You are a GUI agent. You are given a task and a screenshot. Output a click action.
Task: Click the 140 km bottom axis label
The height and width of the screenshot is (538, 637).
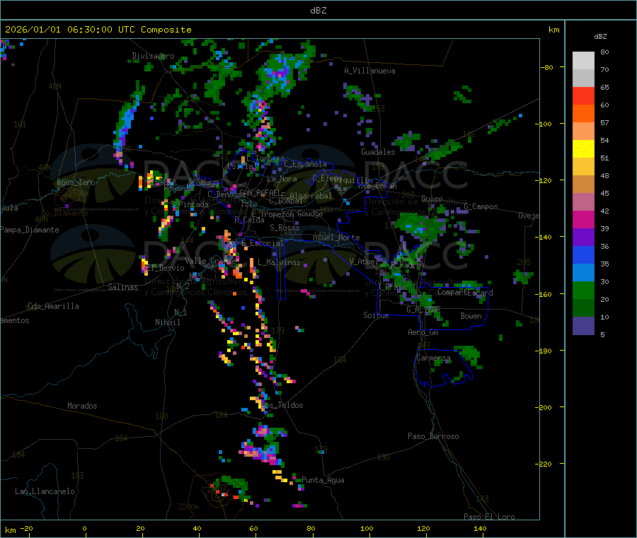tap(480, 528)
